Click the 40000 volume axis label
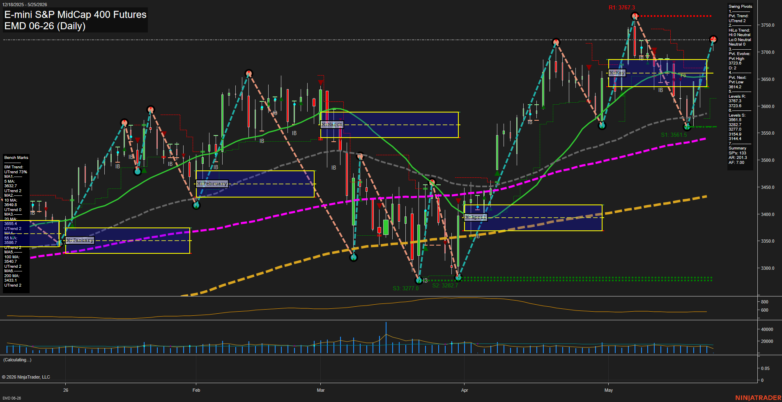The height and width of the screenshot is (402, 782). point(767,329)
